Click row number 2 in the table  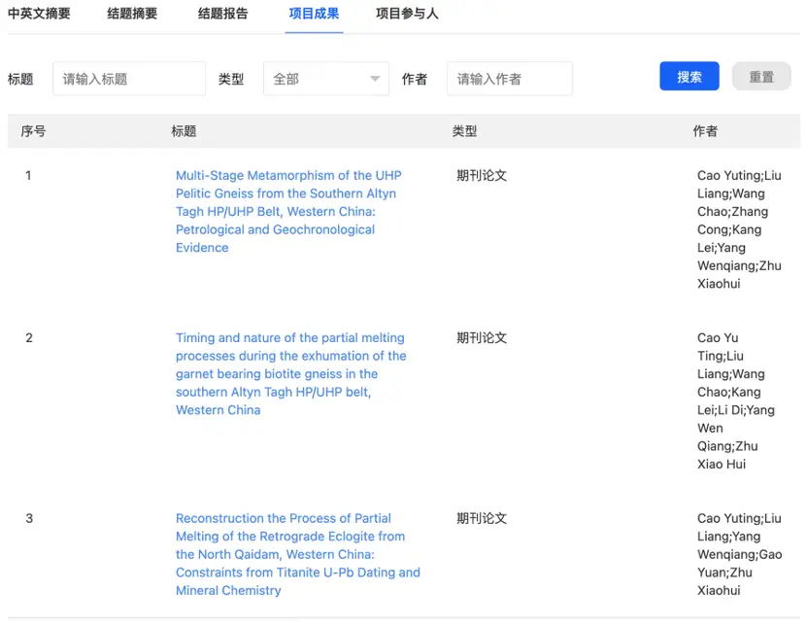coord(28,337)
